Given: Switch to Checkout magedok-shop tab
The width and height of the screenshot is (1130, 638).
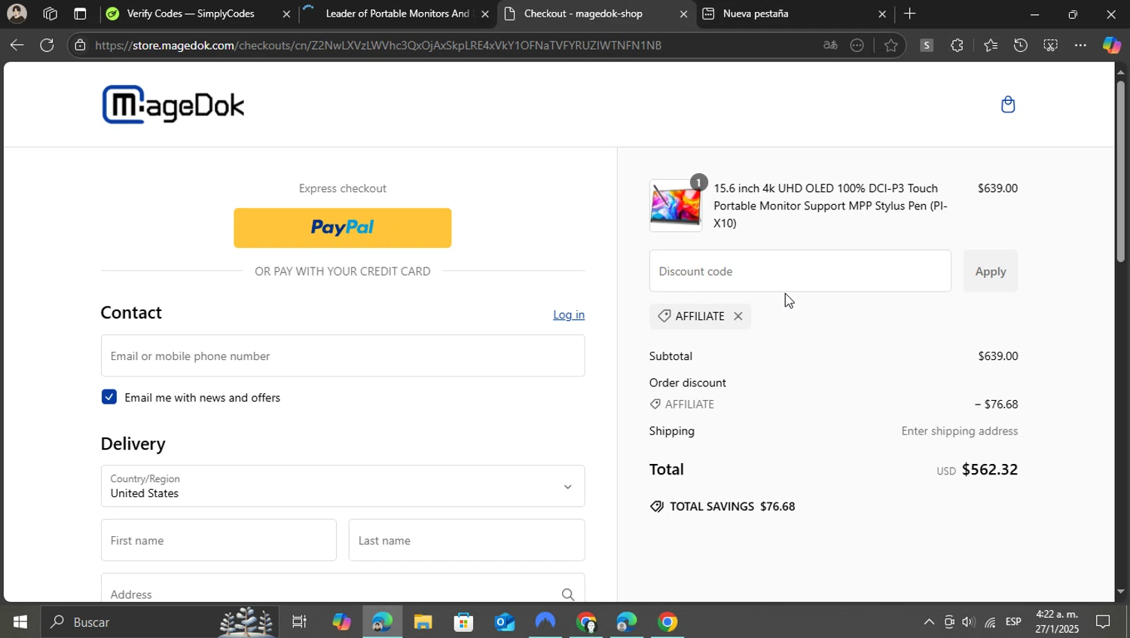Looking at the screenshot, I should pyautogui.click(x=595, y=14).
